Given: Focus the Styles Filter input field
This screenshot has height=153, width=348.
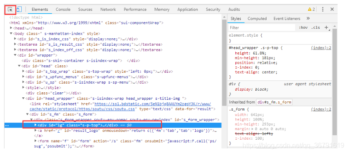Looking at the screenshot, I should click(262, 27).
